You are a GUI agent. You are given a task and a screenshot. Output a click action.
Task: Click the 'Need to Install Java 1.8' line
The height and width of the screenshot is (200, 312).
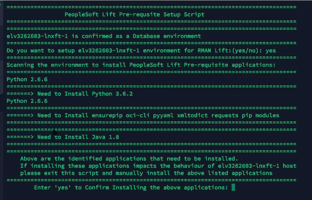[x=63, y=137]
